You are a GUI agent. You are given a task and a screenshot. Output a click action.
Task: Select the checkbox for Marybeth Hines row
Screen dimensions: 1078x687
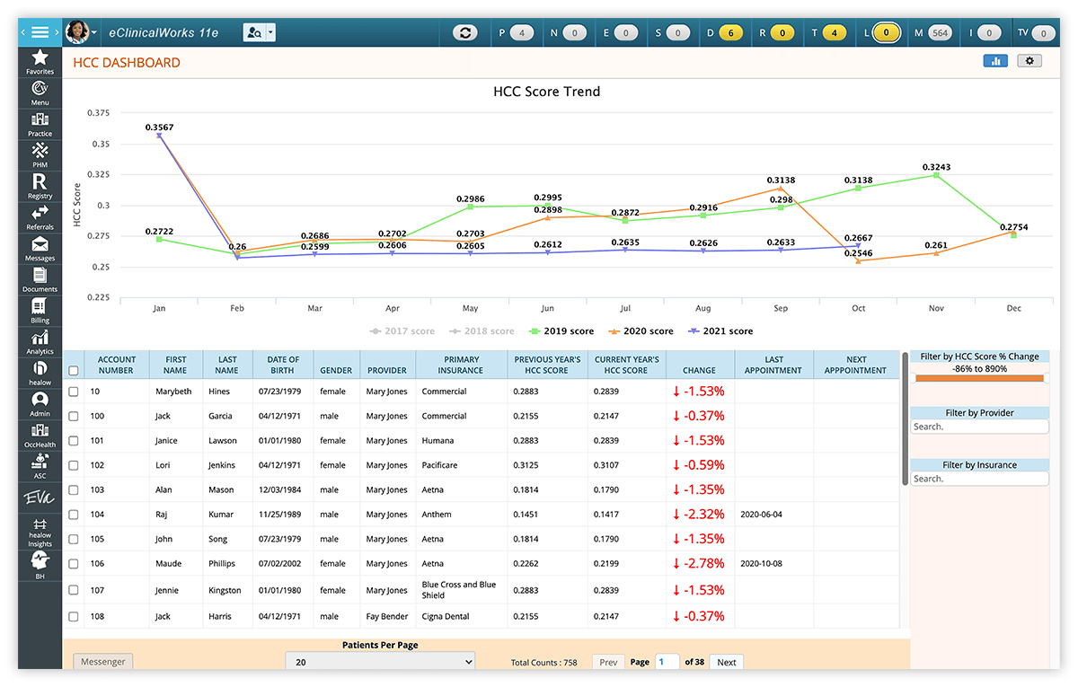click(x=74, y=392)
